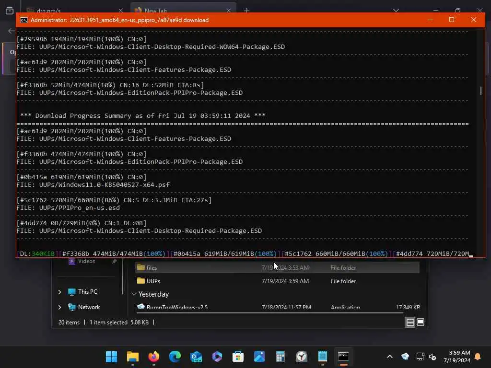
Task: Click the line 'FILE: UUPs/PPIPro_en-us.esd'
Action: [x=68, y=208]
